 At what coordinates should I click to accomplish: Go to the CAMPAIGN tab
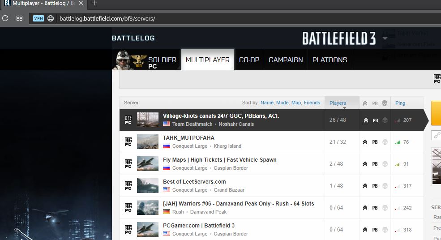coord(286,60)
